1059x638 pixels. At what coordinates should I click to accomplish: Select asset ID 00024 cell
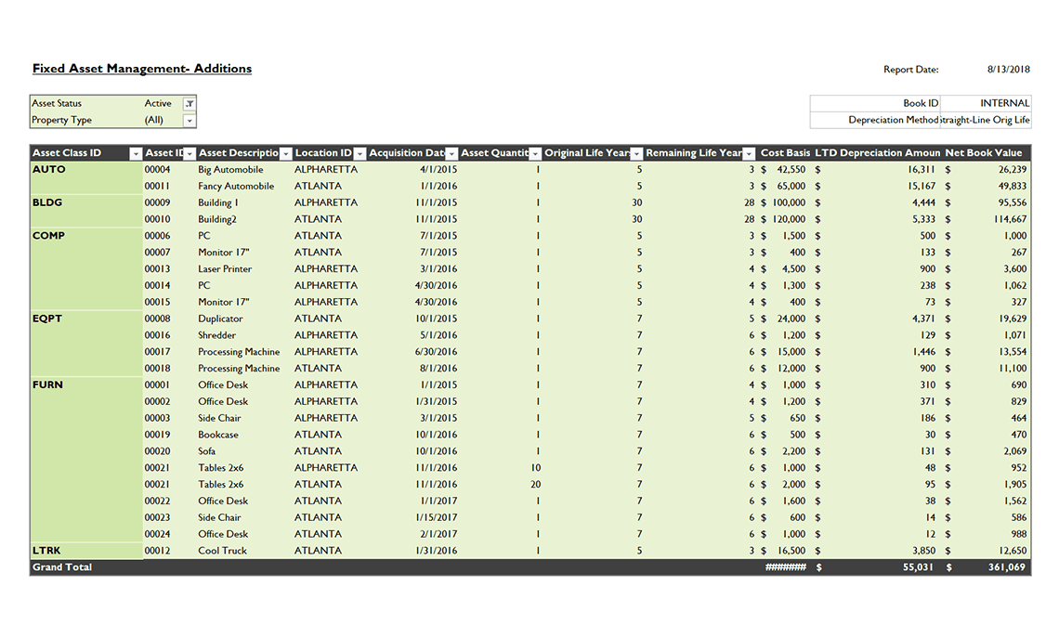coord(157,534)
